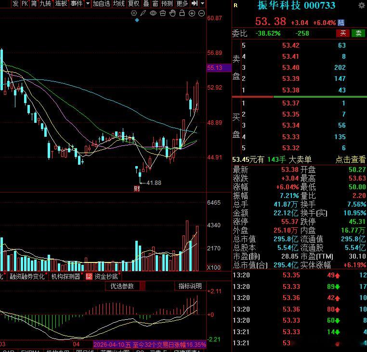Image resolution: width=367 pixels, height=352 pixels.
Task: Toggle the 连板 indicator
Action: point(61,3)
